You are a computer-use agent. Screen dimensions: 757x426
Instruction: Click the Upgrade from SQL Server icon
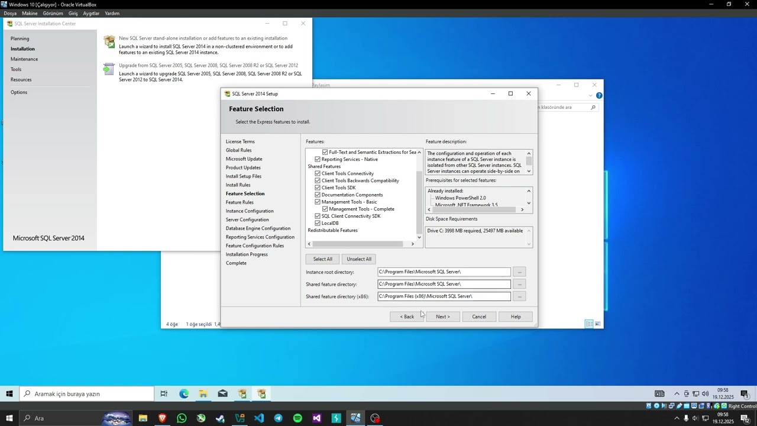[109, 69]
